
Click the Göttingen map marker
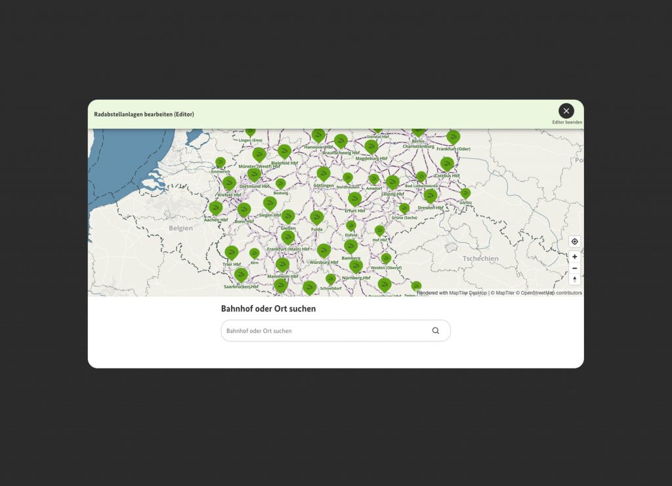(x=324, y=173)
